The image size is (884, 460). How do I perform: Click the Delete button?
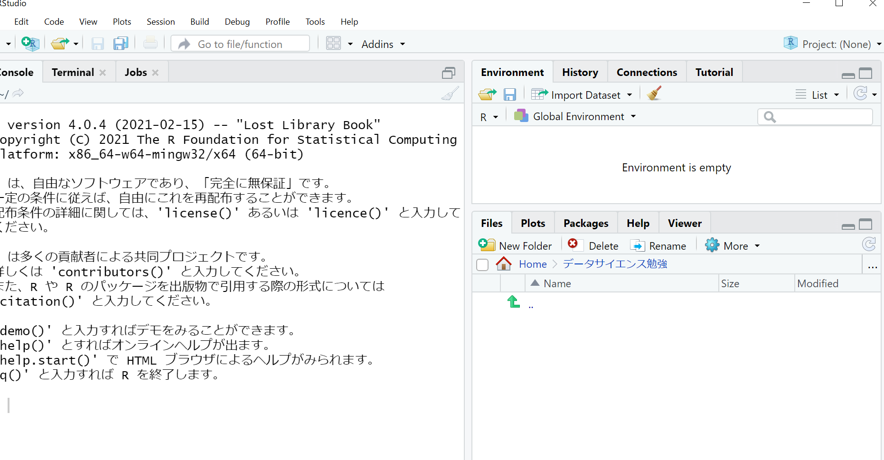[593, 245]
